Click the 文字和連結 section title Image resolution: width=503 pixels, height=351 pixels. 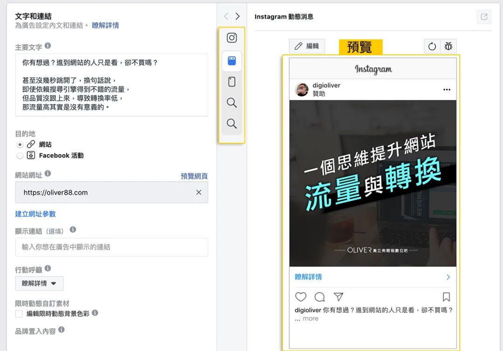coord(34,16)
